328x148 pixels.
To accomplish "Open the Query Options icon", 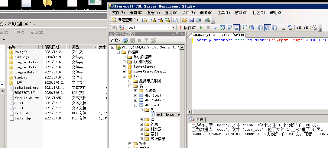I will 229,27.
